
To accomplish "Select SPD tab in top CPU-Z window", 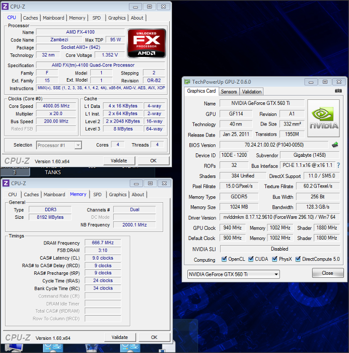I will 97,18.
